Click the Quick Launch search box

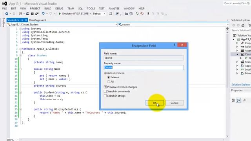[x=237, y=4]
